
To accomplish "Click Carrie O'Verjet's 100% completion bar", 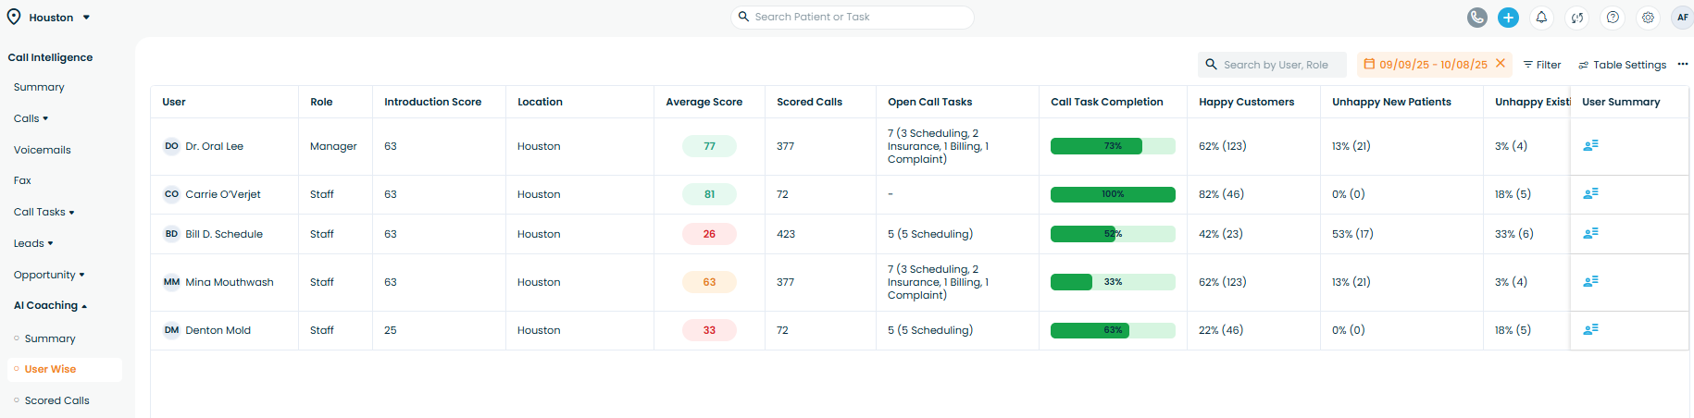I will click(1112, 194).
